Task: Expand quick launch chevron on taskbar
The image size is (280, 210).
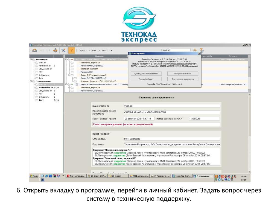Action: [63, 176]
